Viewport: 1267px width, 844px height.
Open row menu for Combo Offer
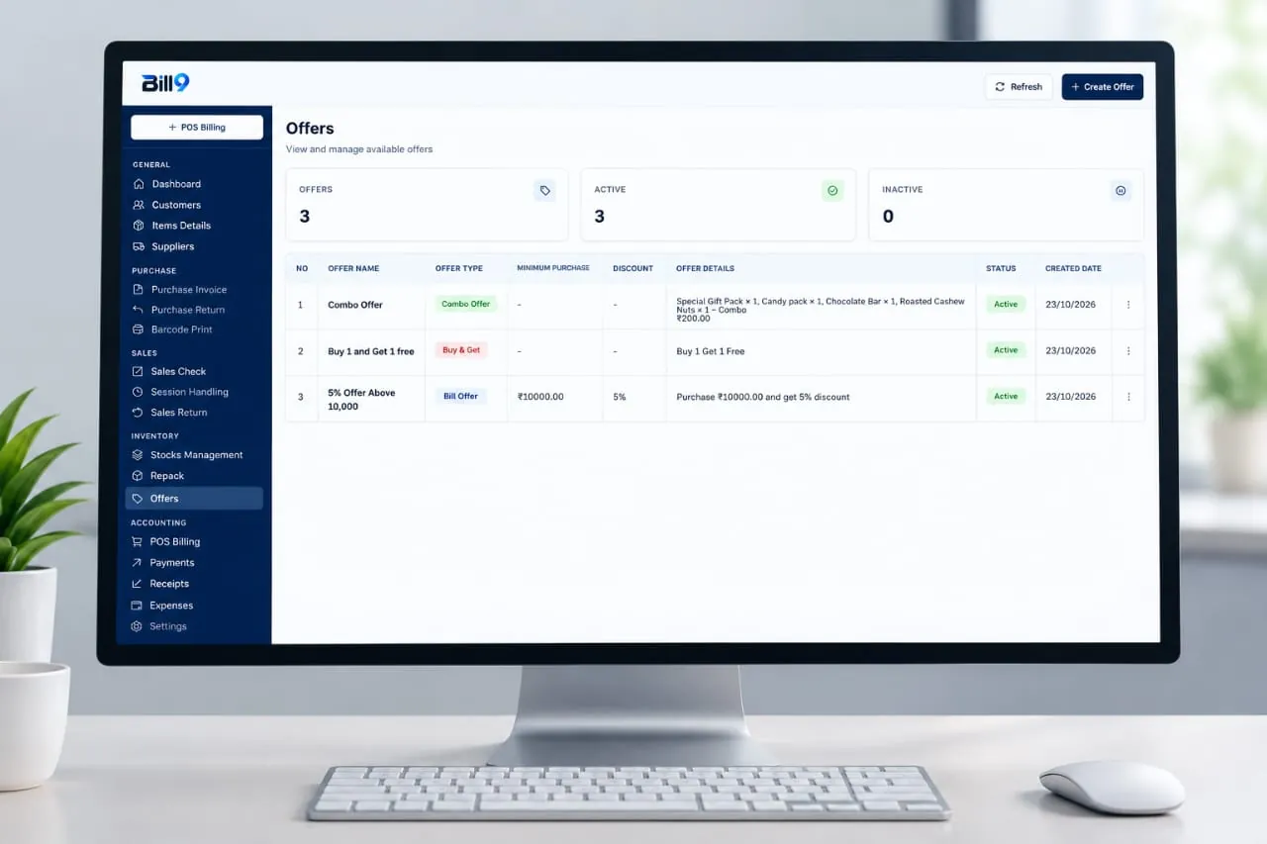[x=1128, y=305]
